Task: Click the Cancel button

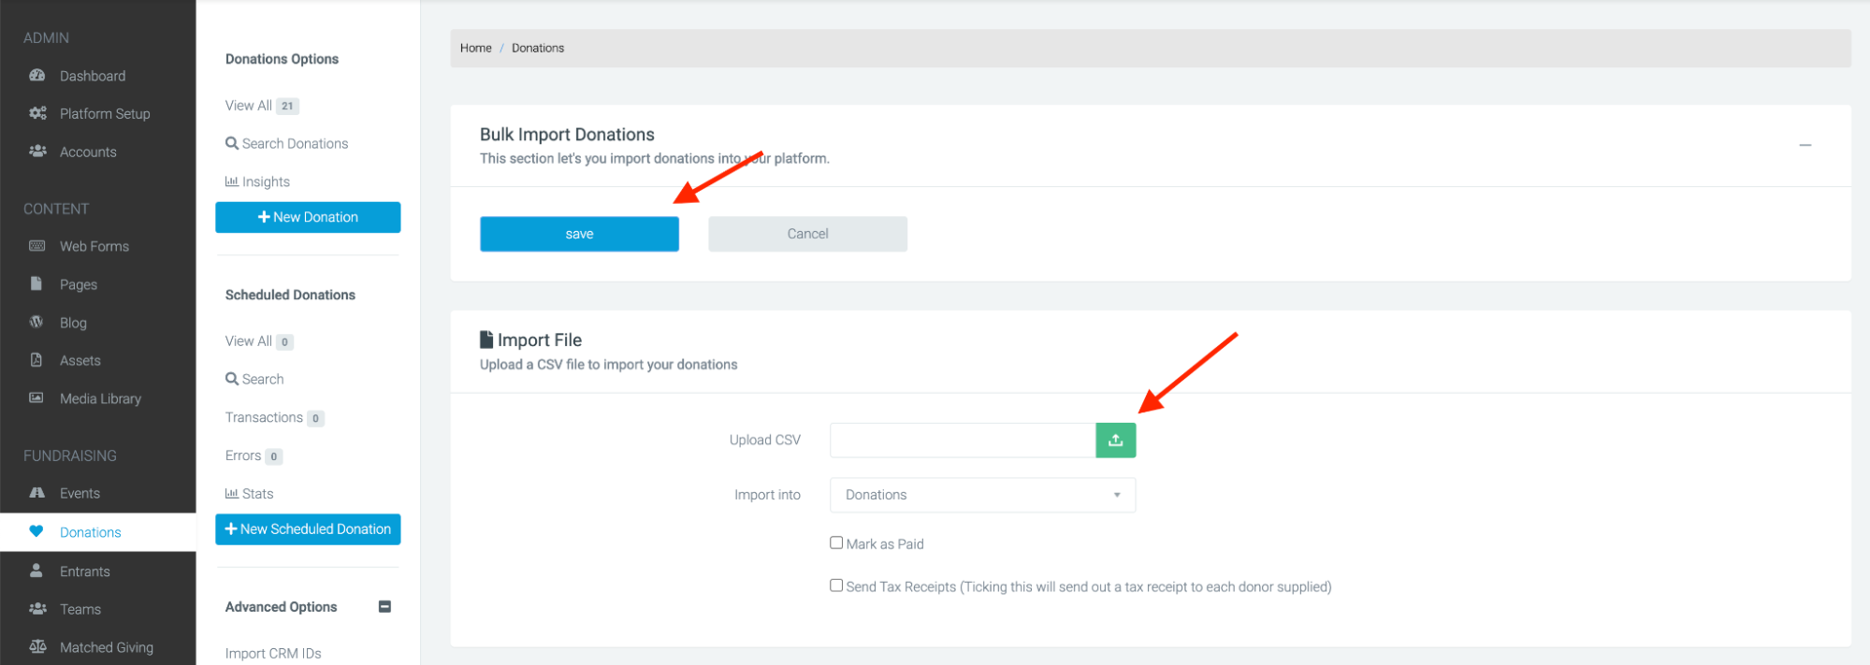Action: tap(807, 234)
